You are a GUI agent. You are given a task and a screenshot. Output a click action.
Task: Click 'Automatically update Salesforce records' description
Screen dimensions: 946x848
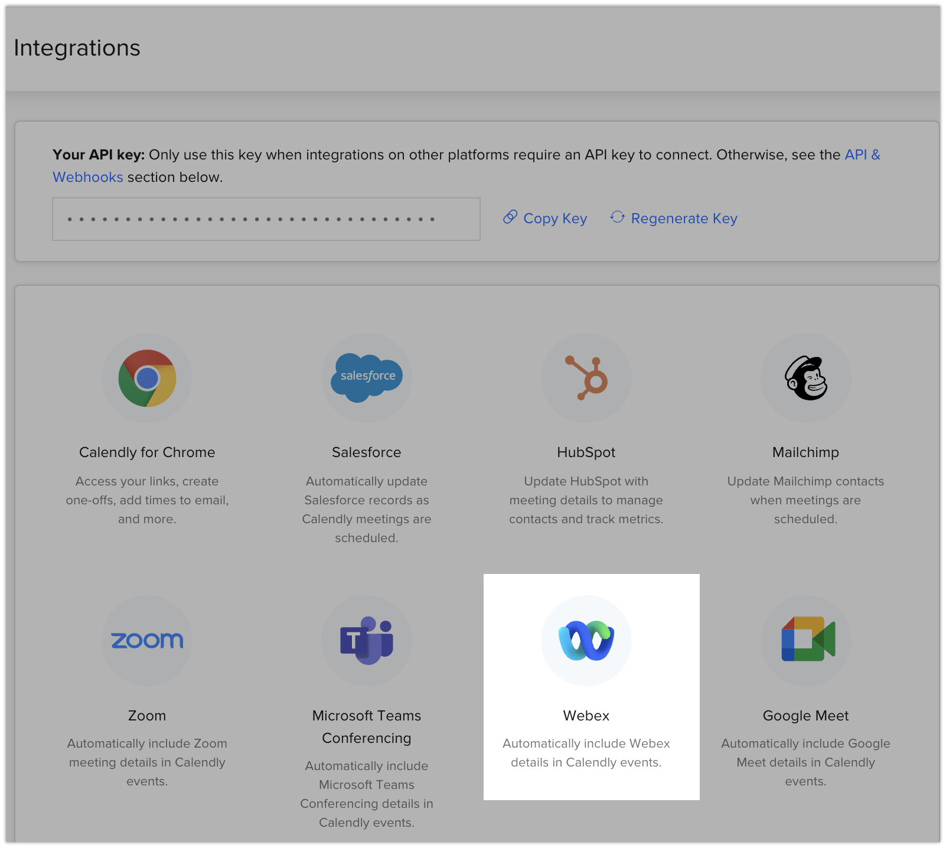coord(367,510)
